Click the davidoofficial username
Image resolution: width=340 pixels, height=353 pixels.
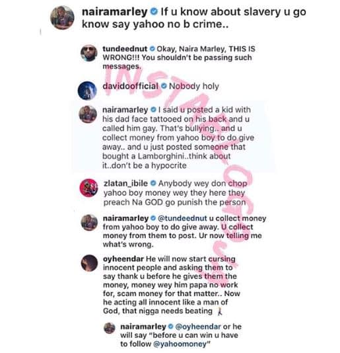point(131,86)
